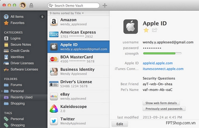Expand the Personal folder disclosure triangle

(x=2, y=91)
